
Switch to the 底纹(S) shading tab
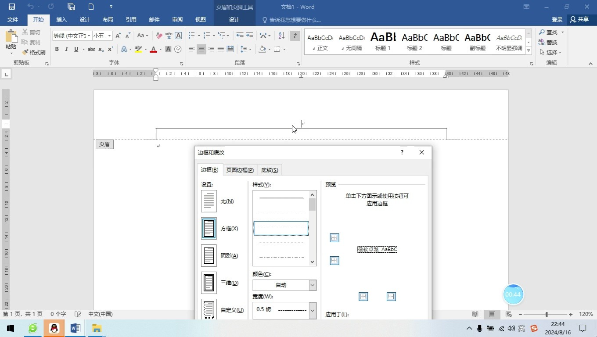click(270, 170)
